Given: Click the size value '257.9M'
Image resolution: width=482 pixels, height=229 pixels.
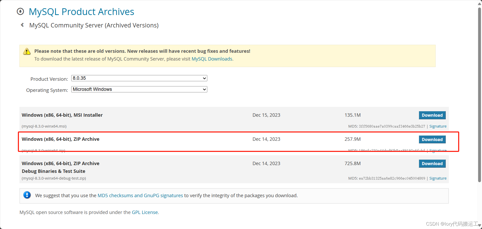Looking at the screenshot, I should tap(353, 139).
